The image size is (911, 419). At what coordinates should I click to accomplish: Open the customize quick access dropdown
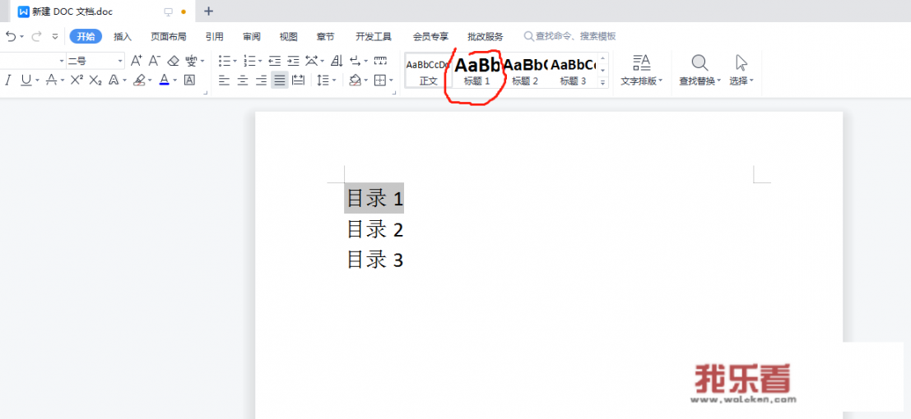pyautogui.click(x=55, y=37)
